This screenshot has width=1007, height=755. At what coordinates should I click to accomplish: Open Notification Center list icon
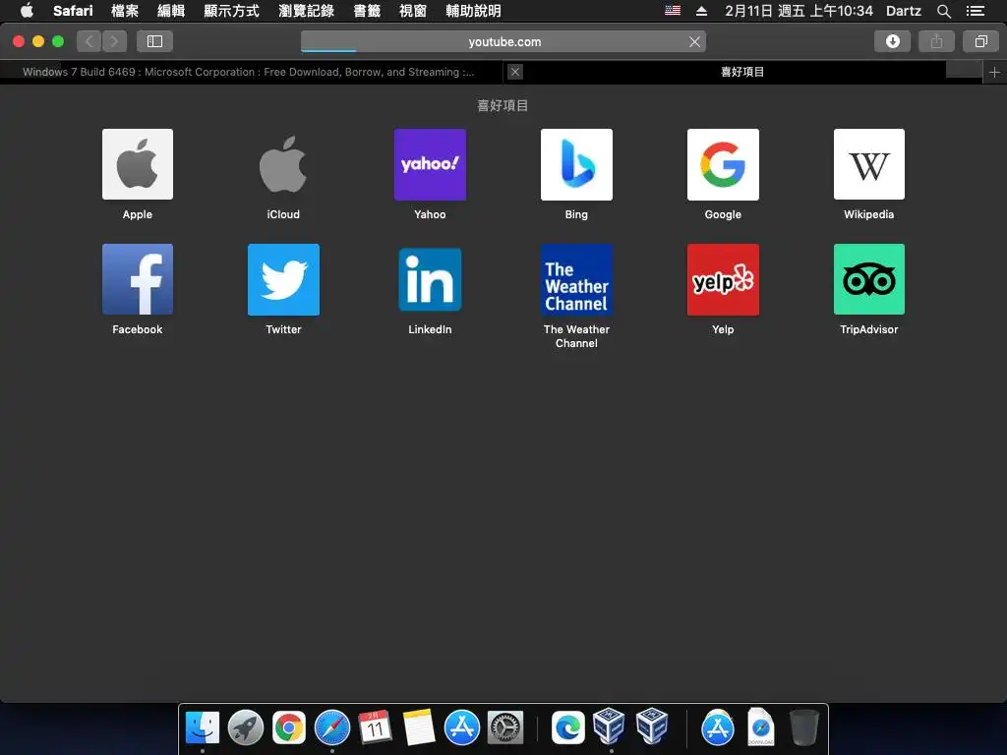click(x=976, y=10)
